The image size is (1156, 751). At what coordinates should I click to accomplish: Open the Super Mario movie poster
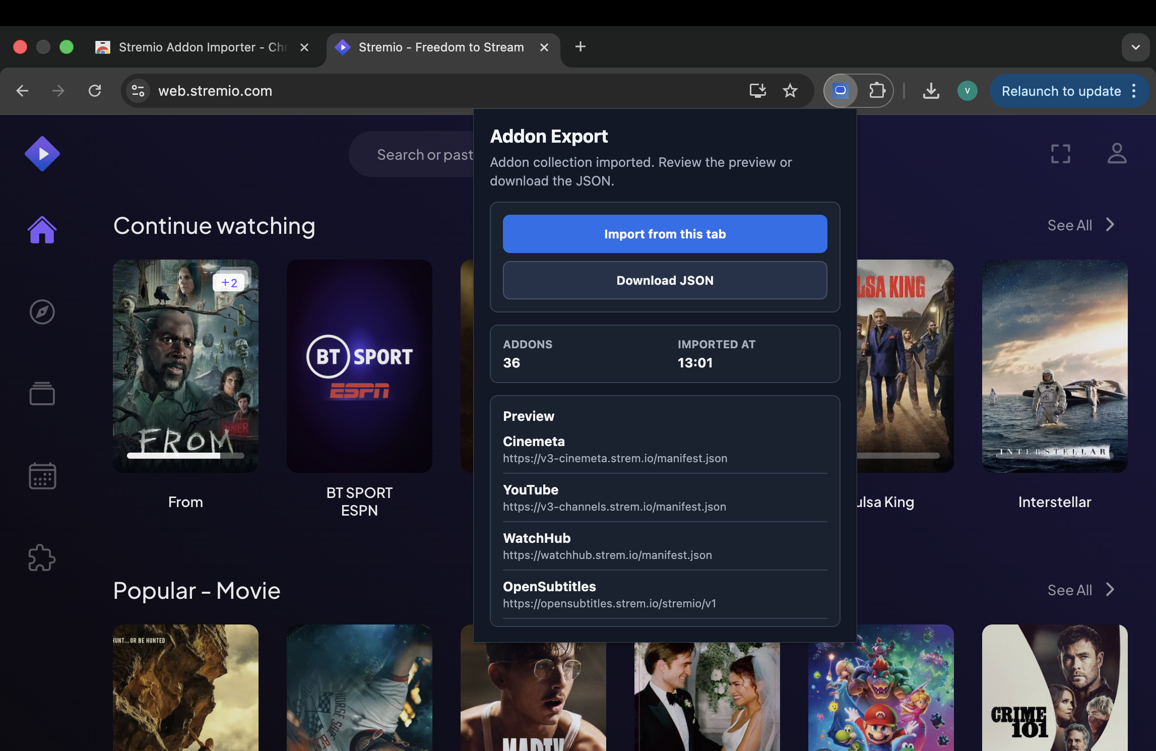click(x=881, y=697)
